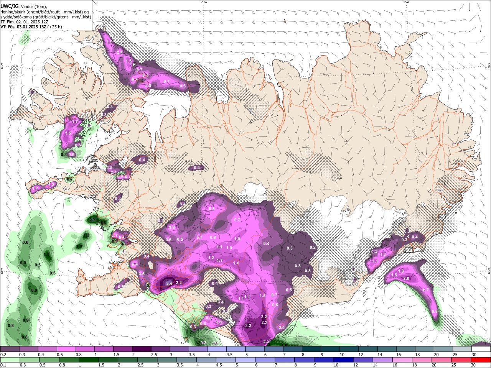This screenshot has width=491, height=368.
Task: Click the '0.1' label in the rain legend
Action: click(x=3, y=365)
